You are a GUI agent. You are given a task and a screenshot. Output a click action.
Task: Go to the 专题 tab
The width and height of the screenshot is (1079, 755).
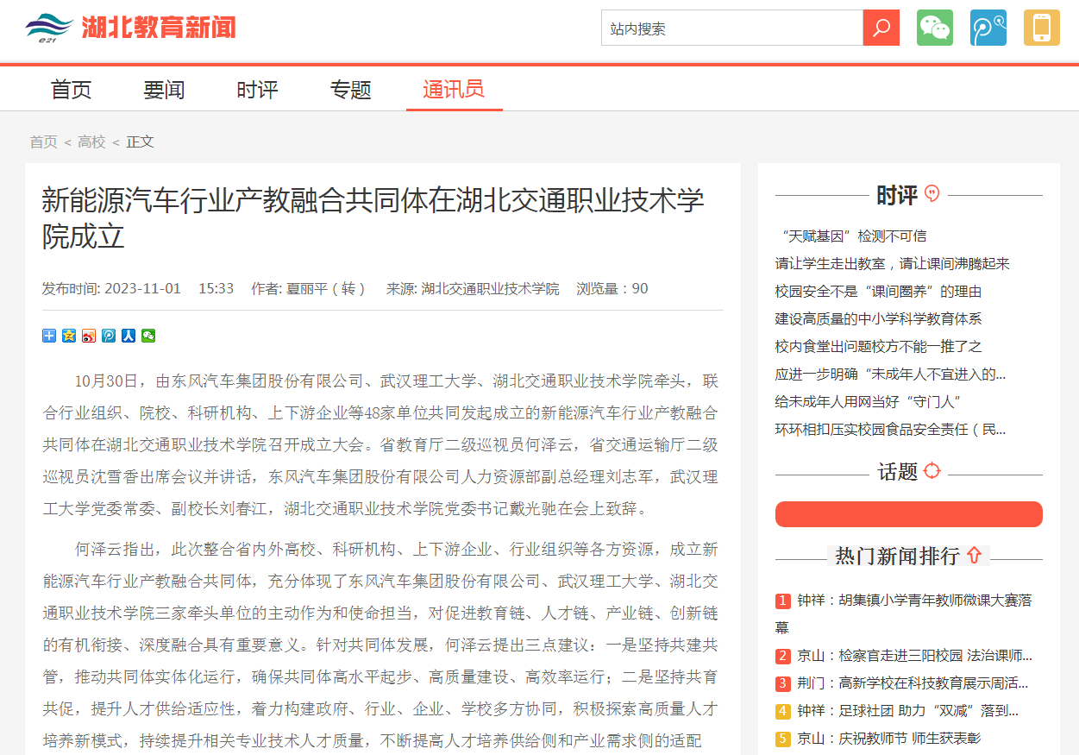coord(351,89)
